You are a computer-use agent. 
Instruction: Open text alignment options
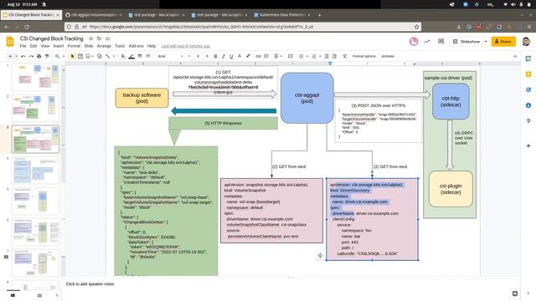point(277,56)
